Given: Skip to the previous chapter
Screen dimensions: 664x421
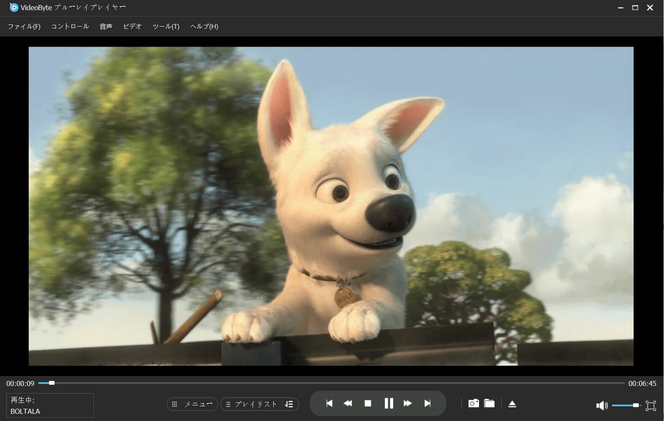Looking at the screenshot, I should tap(329, 403).
